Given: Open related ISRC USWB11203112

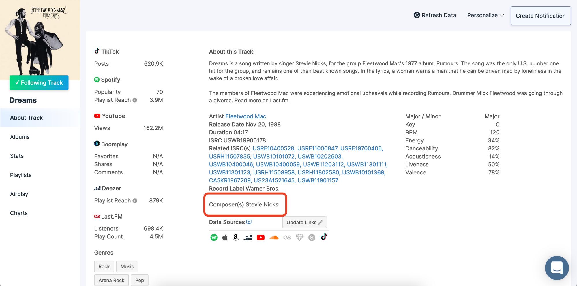Looking at the screenshot, I should pyautogui.click(x=323, y=164).
